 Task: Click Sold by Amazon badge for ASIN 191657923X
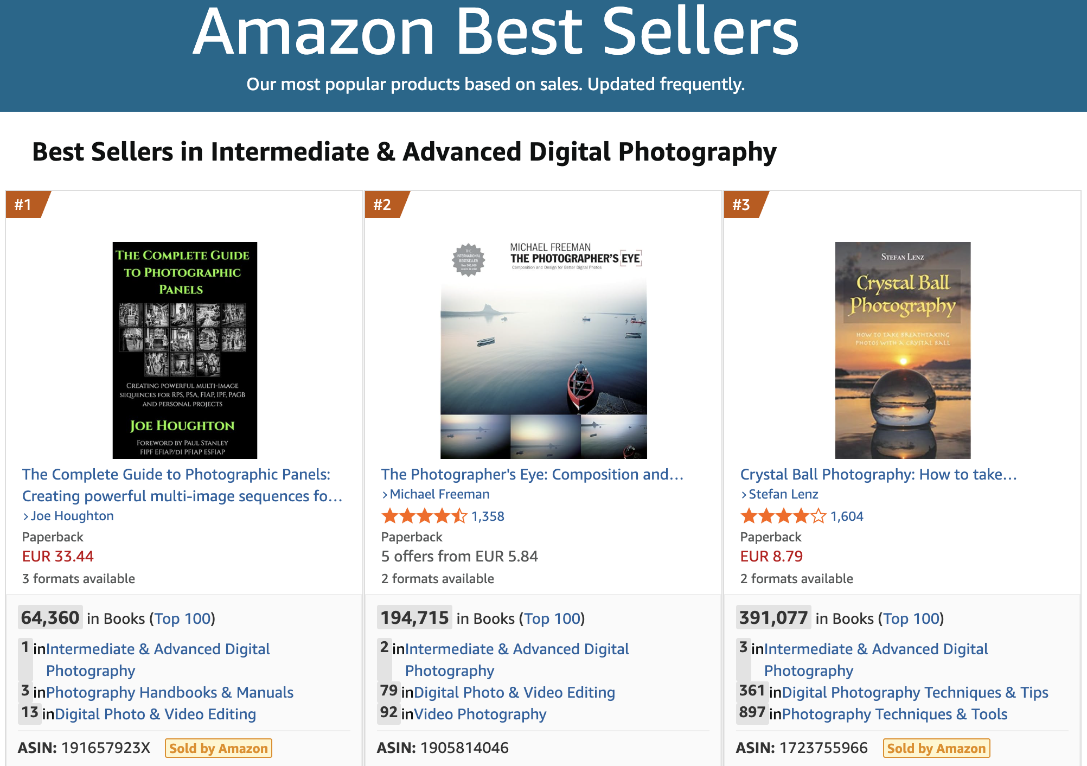[x=219, y=748]
